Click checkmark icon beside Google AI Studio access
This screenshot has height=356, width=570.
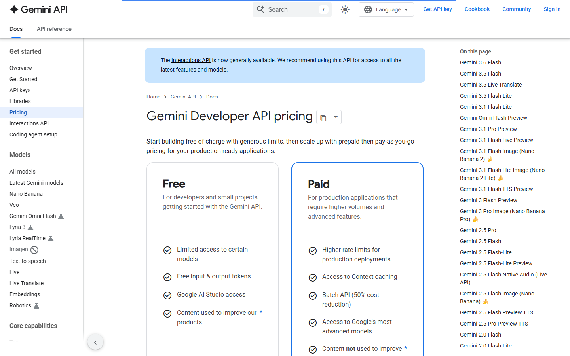pos(167,295)
